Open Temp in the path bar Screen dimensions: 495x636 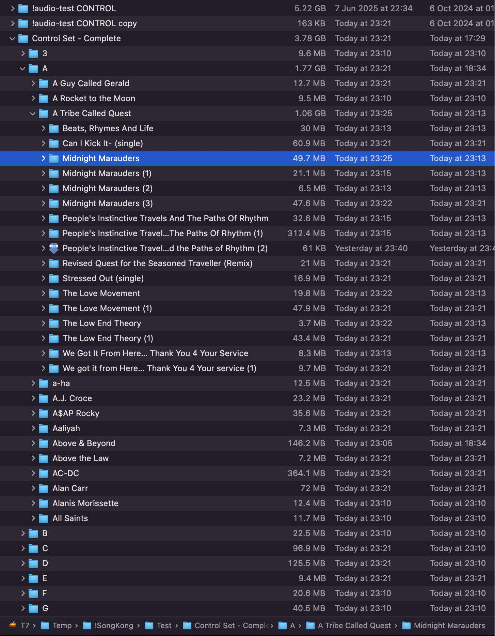point(56,625)
